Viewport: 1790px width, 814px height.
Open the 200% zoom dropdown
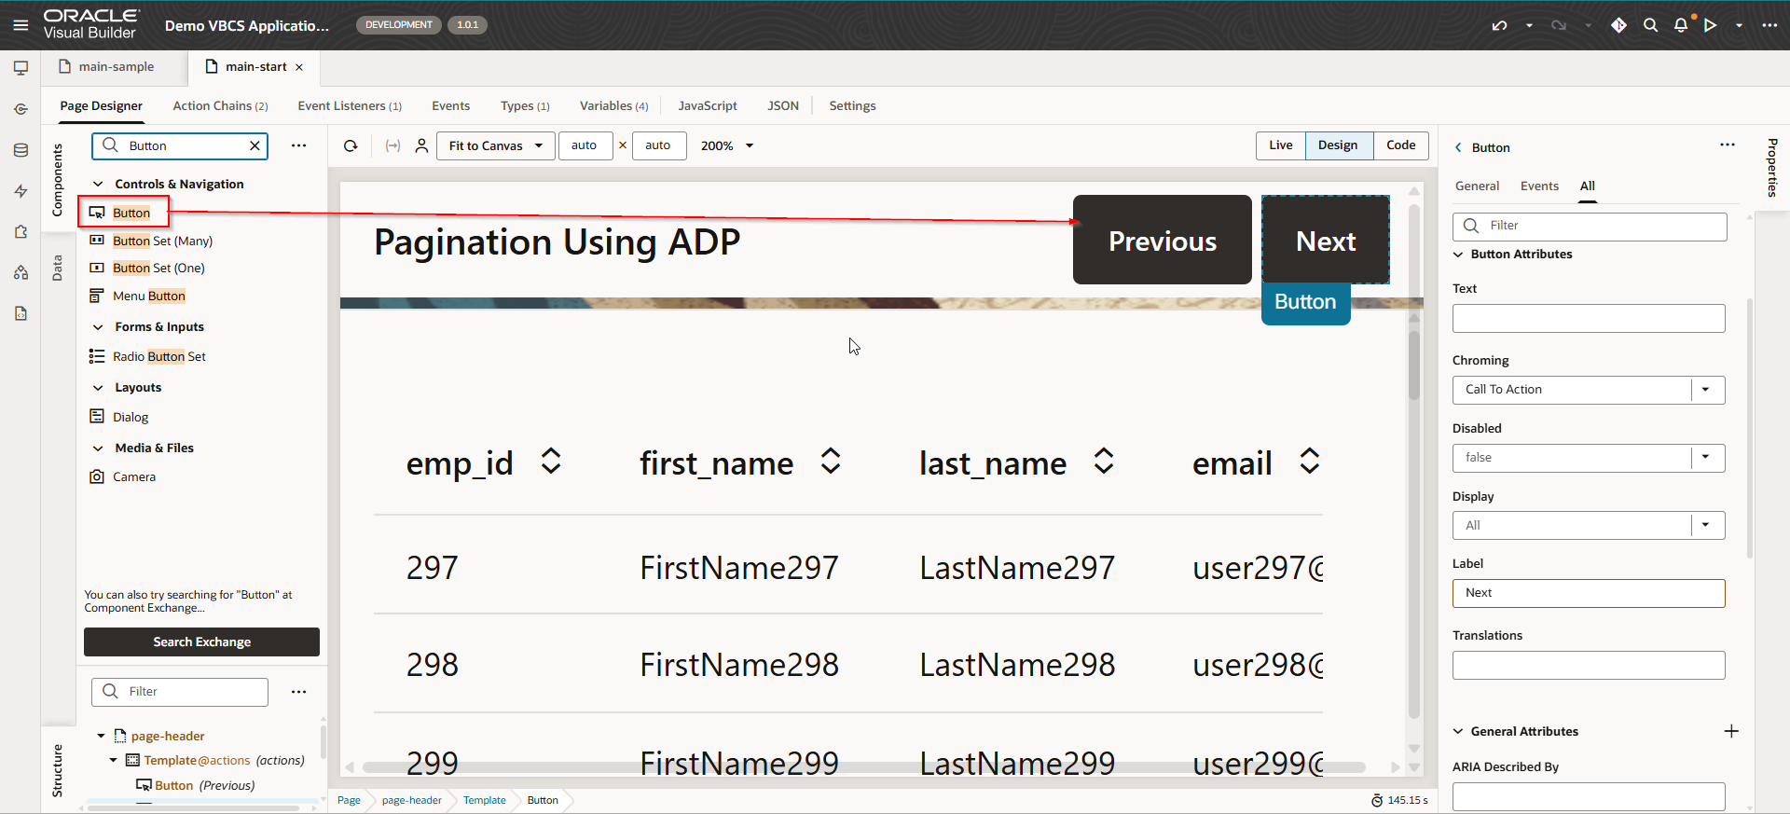(x=727, y=145)
